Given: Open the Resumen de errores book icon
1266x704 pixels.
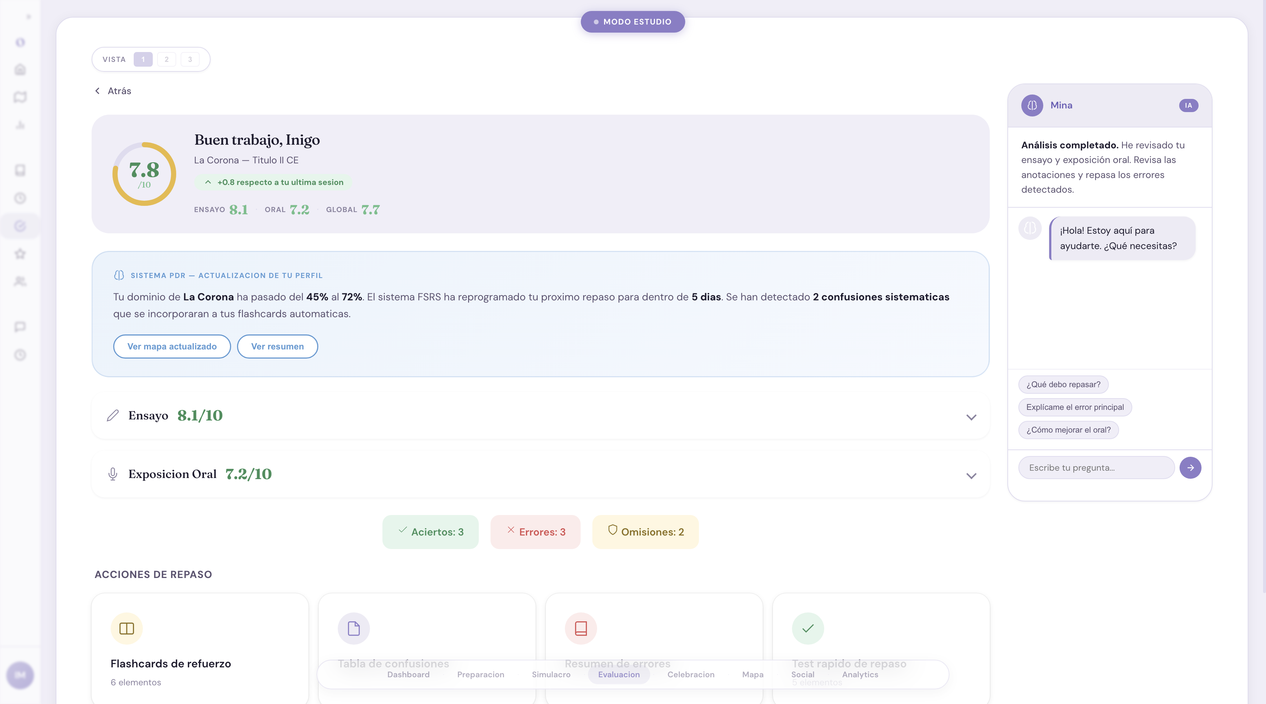Looking at the screenshot, I should [x=581, y=628].
